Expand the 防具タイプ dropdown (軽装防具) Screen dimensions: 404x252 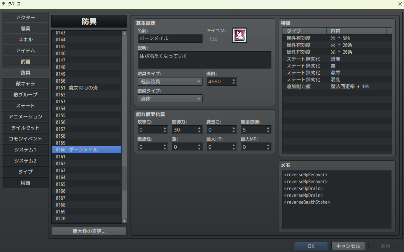(x=170, y=82)
